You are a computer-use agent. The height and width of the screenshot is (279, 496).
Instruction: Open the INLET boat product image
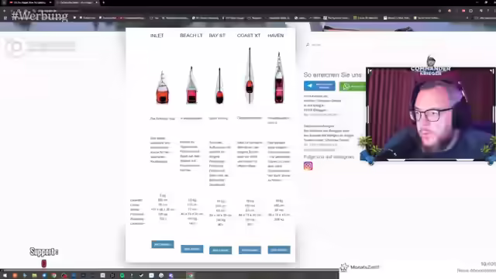point(162,88)
